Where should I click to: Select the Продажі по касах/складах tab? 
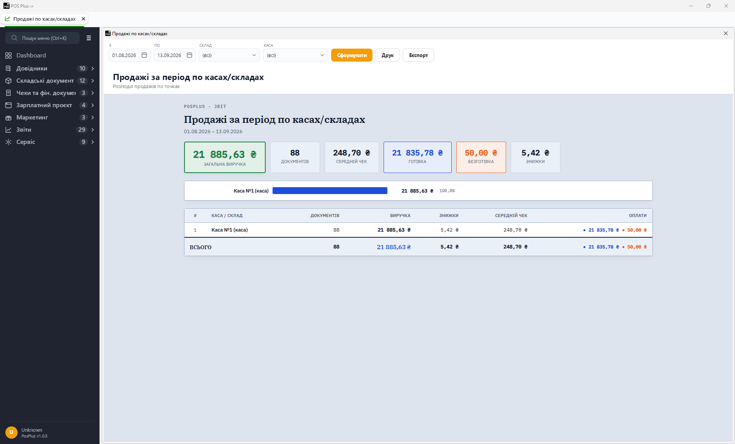point(44,19)
